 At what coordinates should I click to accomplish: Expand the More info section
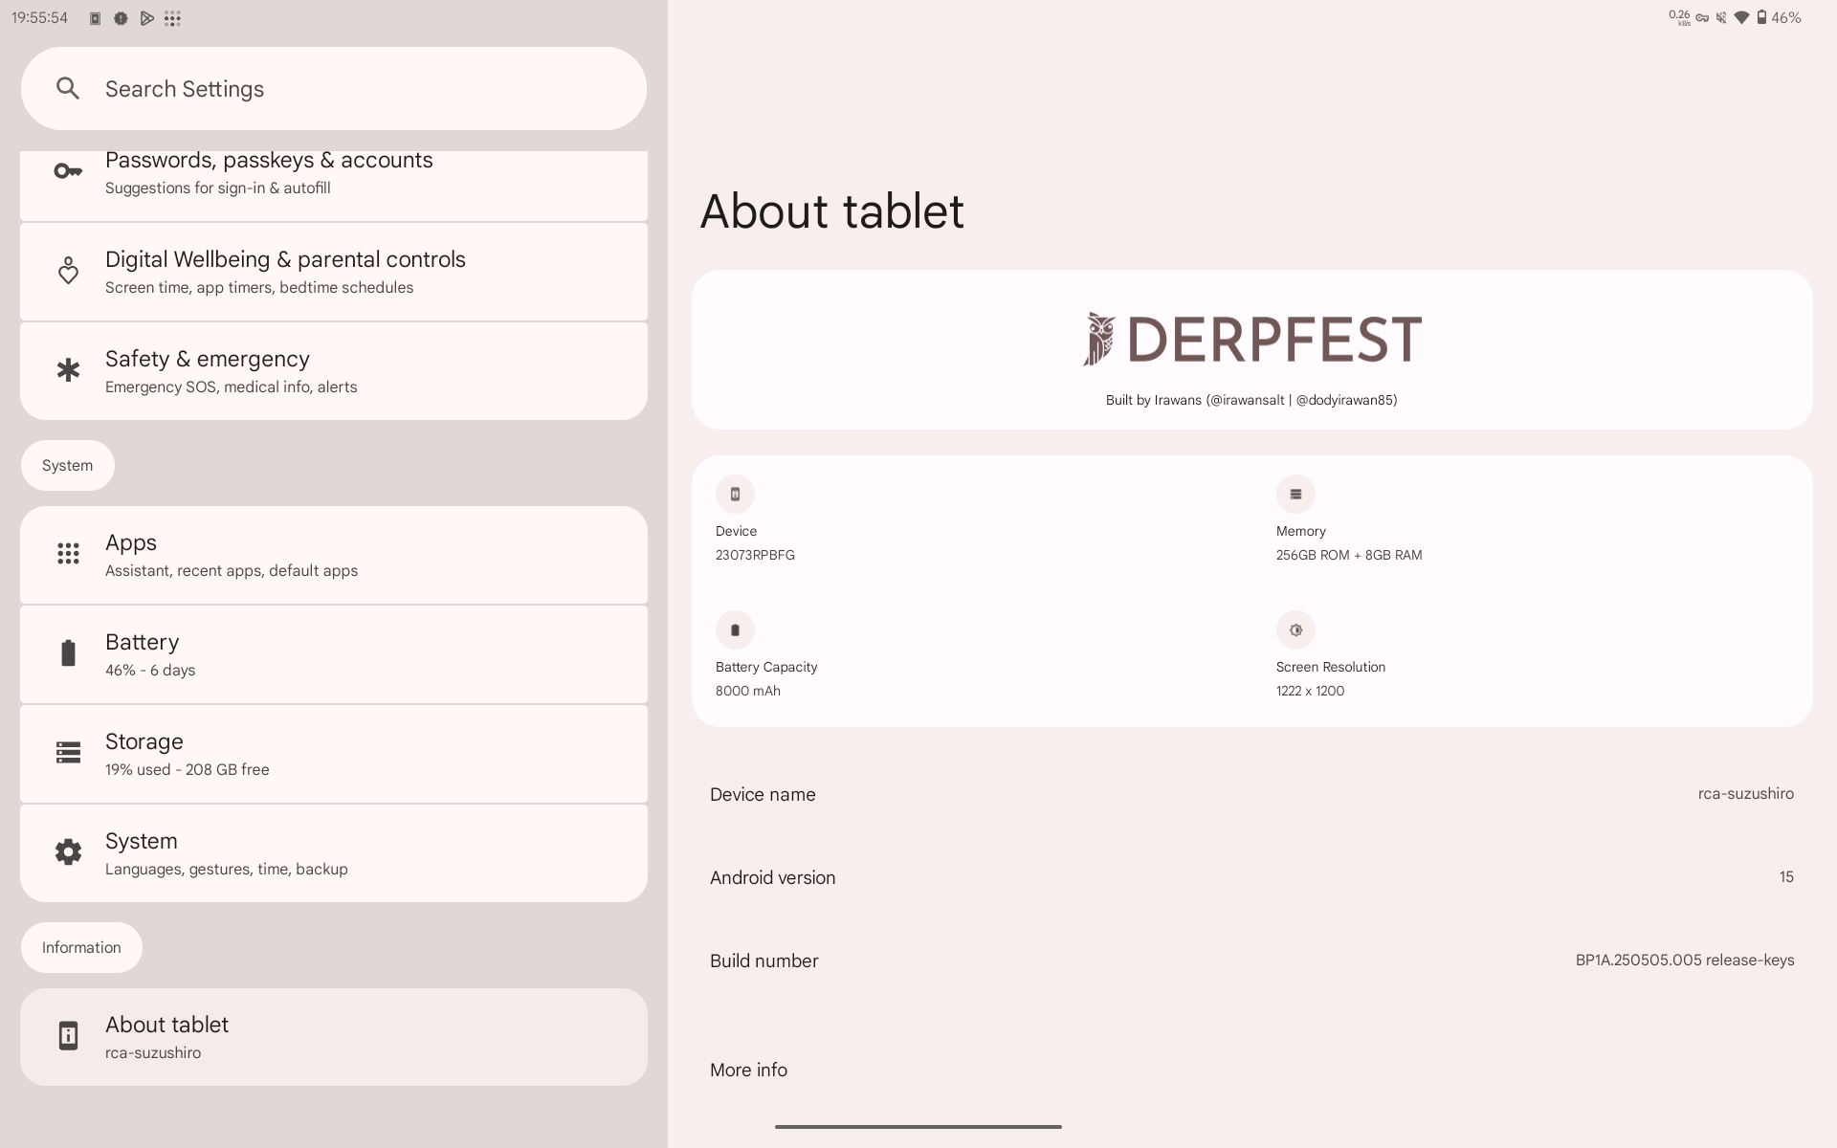tap(748, 1070)
